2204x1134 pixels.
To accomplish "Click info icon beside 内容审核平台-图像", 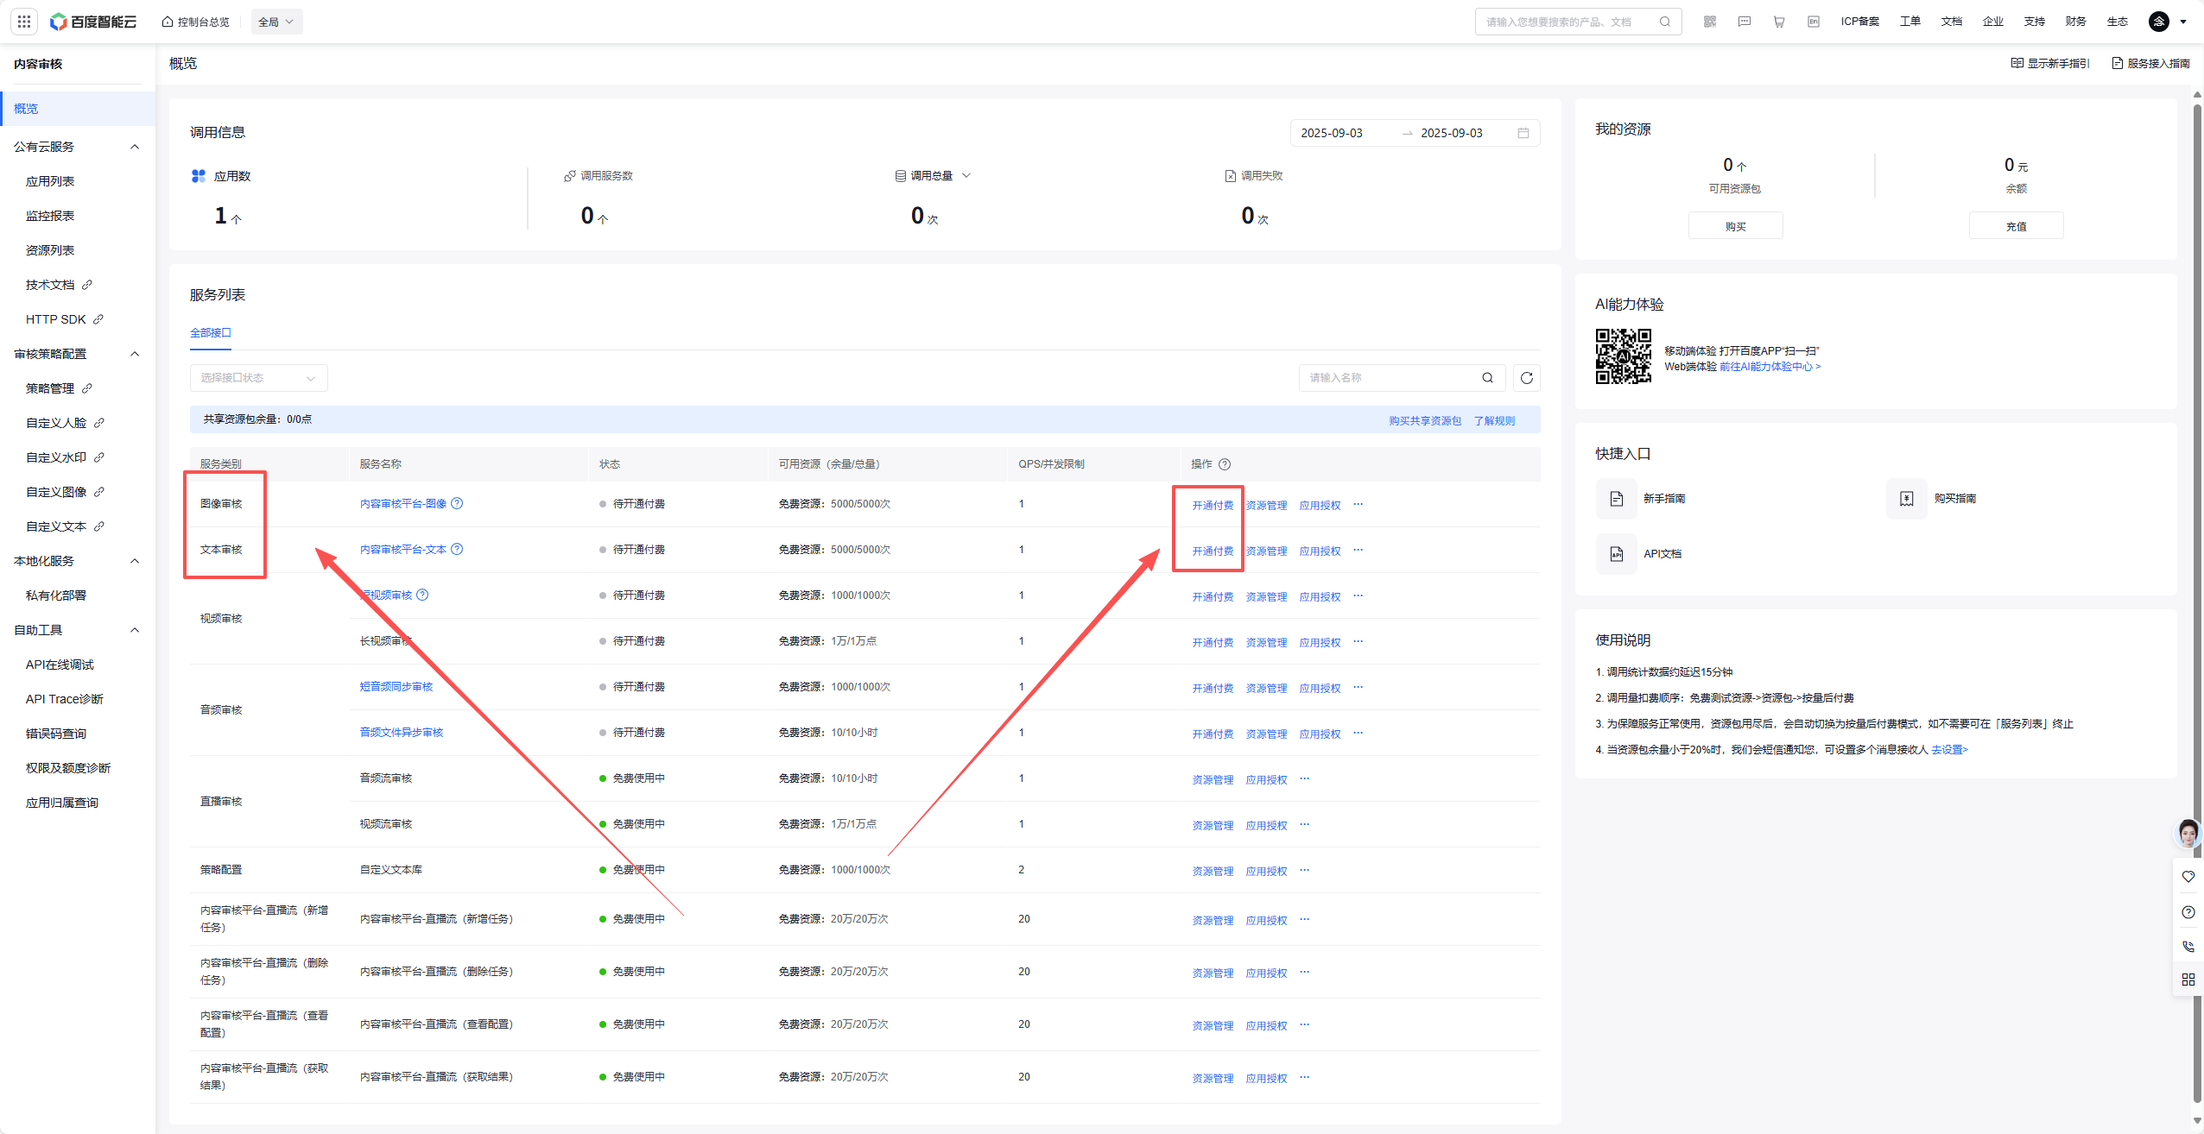I will click(x=457, y=504).
